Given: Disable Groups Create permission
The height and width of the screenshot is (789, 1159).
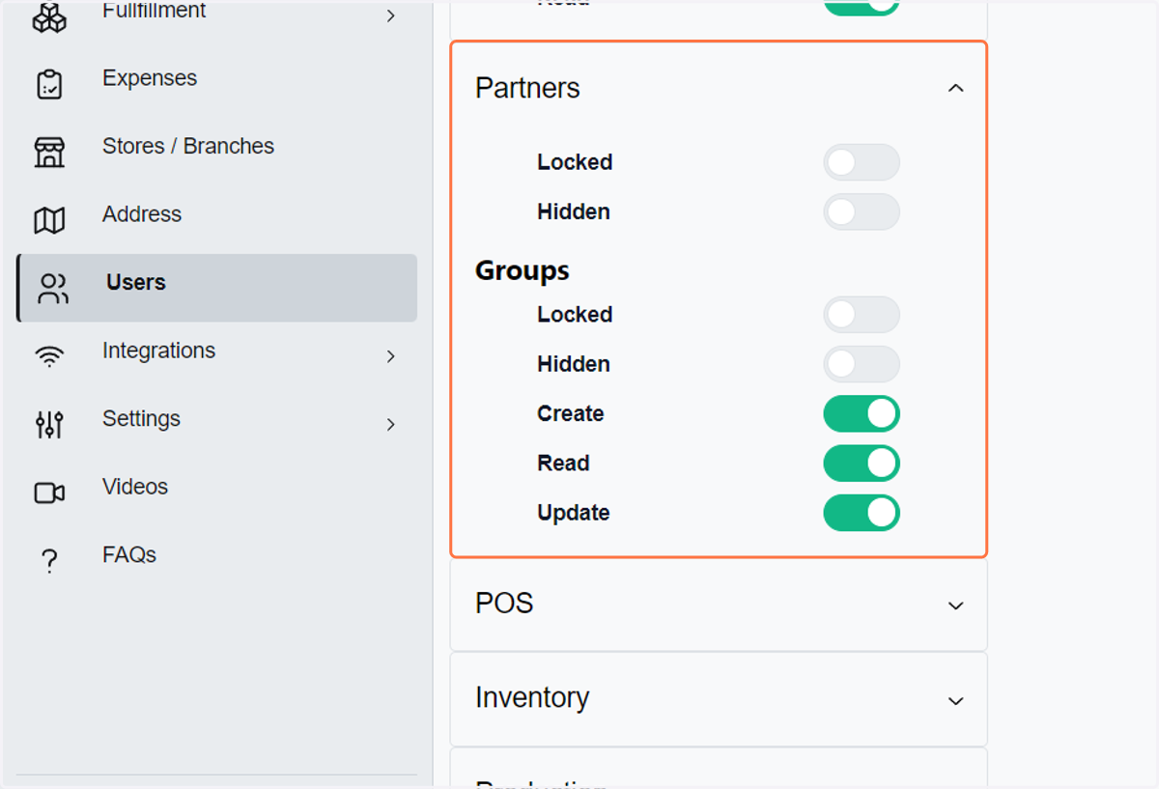Looking at the screenshot, I should (x=862, y=413).
